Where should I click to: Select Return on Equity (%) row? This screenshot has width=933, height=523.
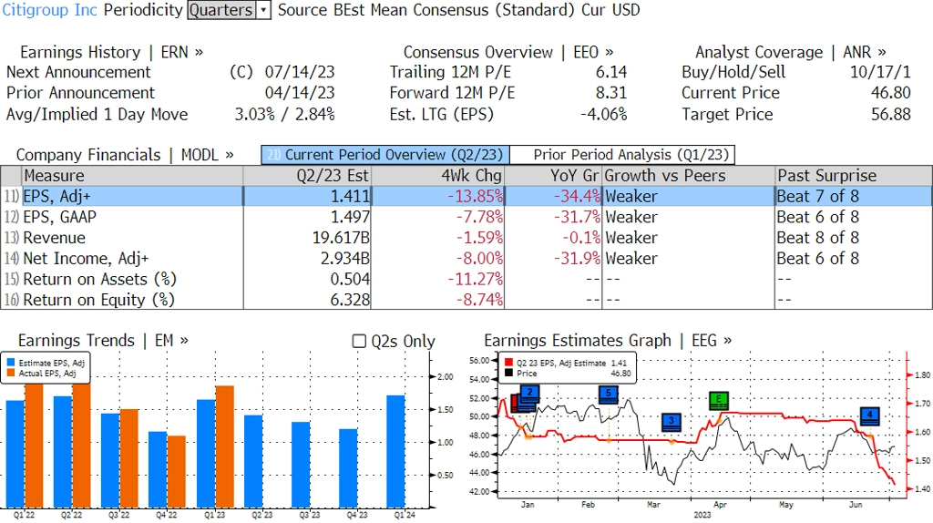point(466,300)
